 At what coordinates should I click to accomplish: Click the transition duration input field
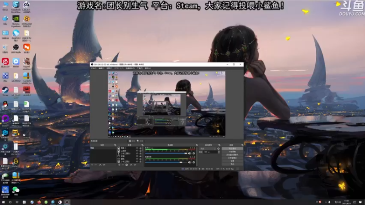[210, 152]
